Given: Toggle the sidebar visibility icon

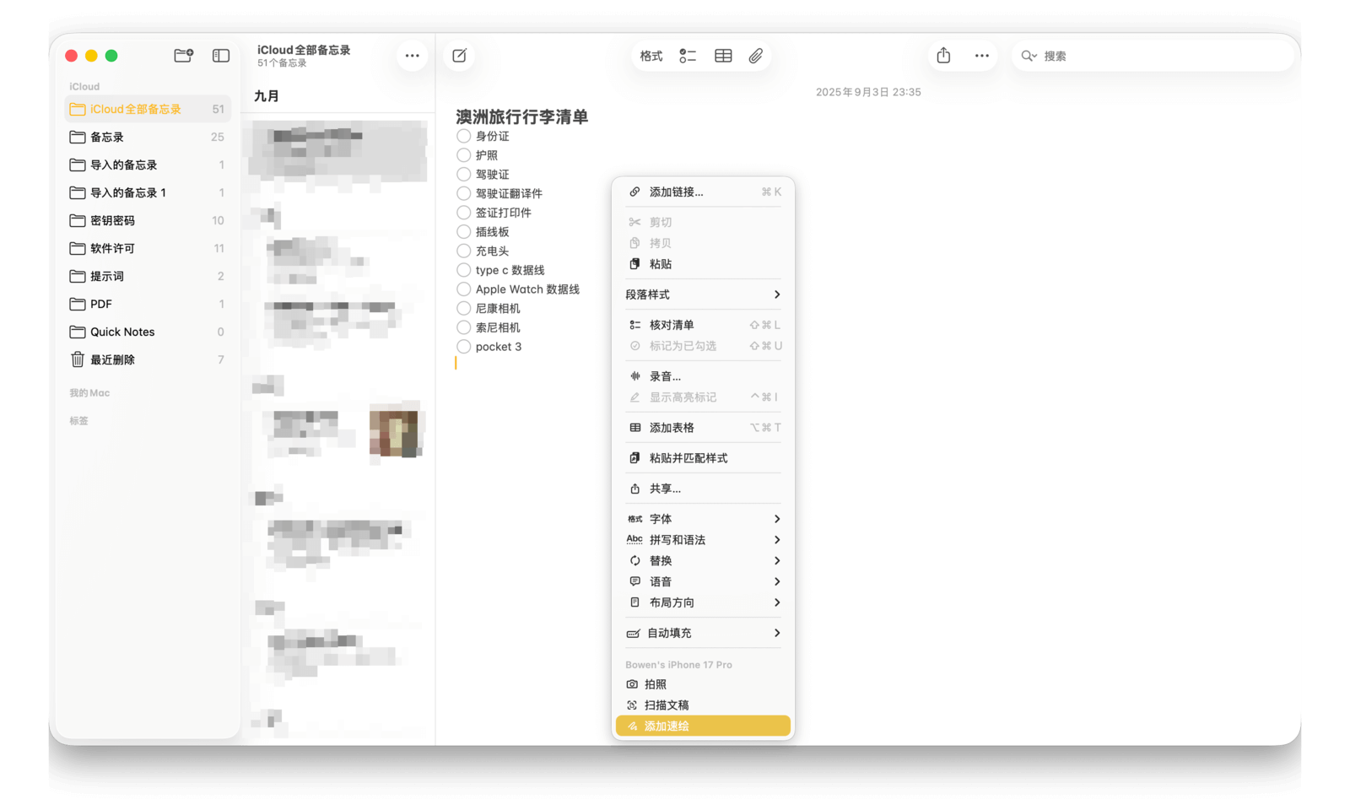Looking at the screenshot, I should [x=221, y=56].
